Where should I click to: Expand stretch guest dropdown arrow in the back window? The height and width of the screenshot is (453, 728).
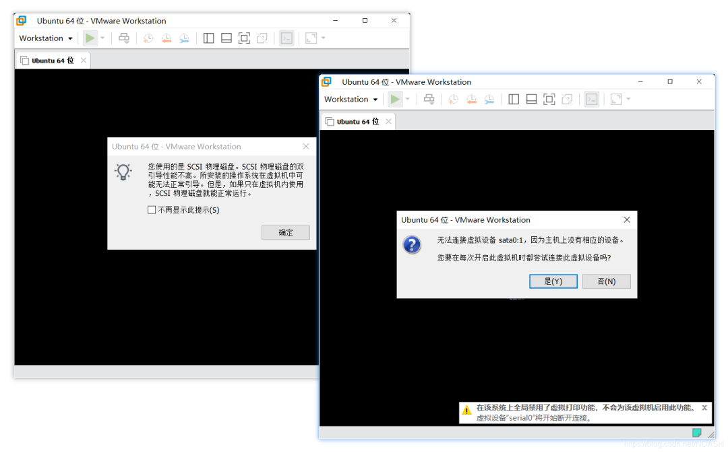click(x=324, y=38)
